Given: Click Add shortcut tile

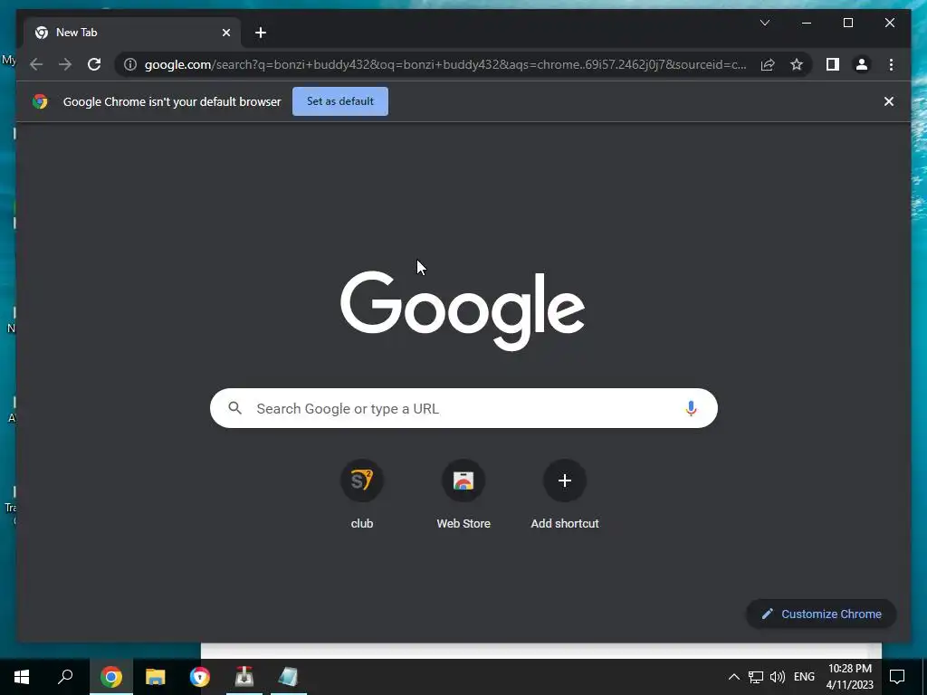Looking at the screenshot, I should pos(565,494).
